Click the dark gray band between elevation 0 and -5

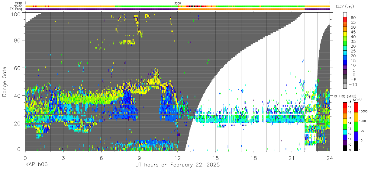[345, 77]
